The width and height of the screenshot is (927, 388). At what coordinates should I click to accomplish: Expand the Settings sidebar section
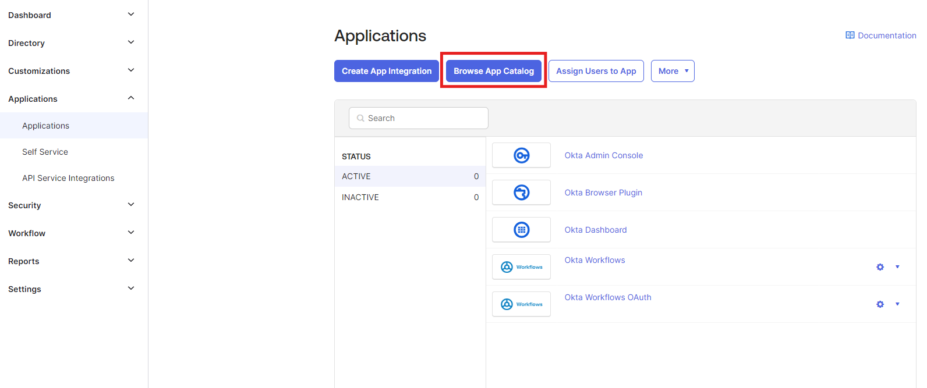[131, 289]
